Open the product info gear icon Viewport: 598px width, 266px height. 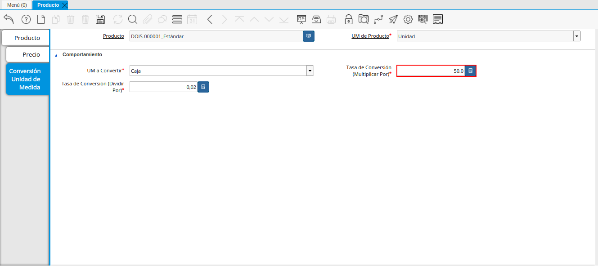click(408, 19)
